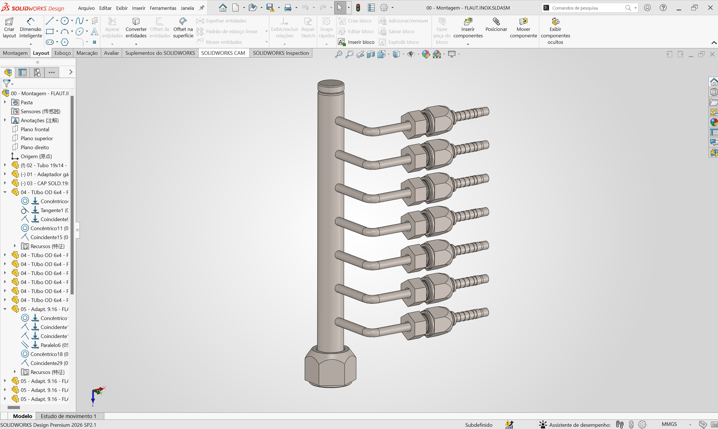
Task: Select the Text sketch tool
Action: 94,31
